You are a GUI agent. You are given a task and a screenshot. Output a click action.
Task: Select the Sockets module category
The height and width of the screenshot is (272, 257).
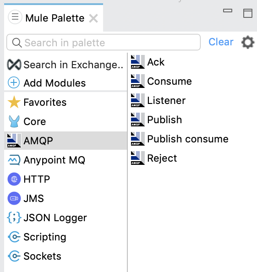click(66, 256)
